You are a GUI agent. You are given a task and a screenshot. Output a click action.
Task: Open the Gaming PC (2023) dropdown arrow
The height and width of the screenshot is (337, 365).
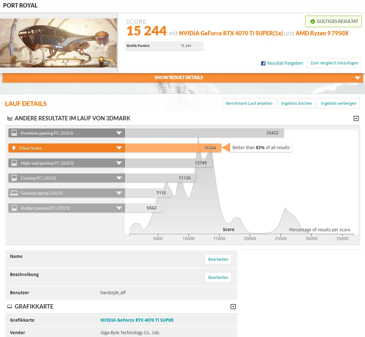[x=119, y=178]
